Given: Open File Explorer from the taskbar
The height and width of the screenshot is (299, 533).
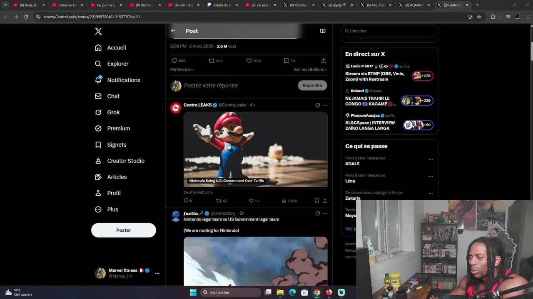Looking at the screenshot, I should coord(280,292).
